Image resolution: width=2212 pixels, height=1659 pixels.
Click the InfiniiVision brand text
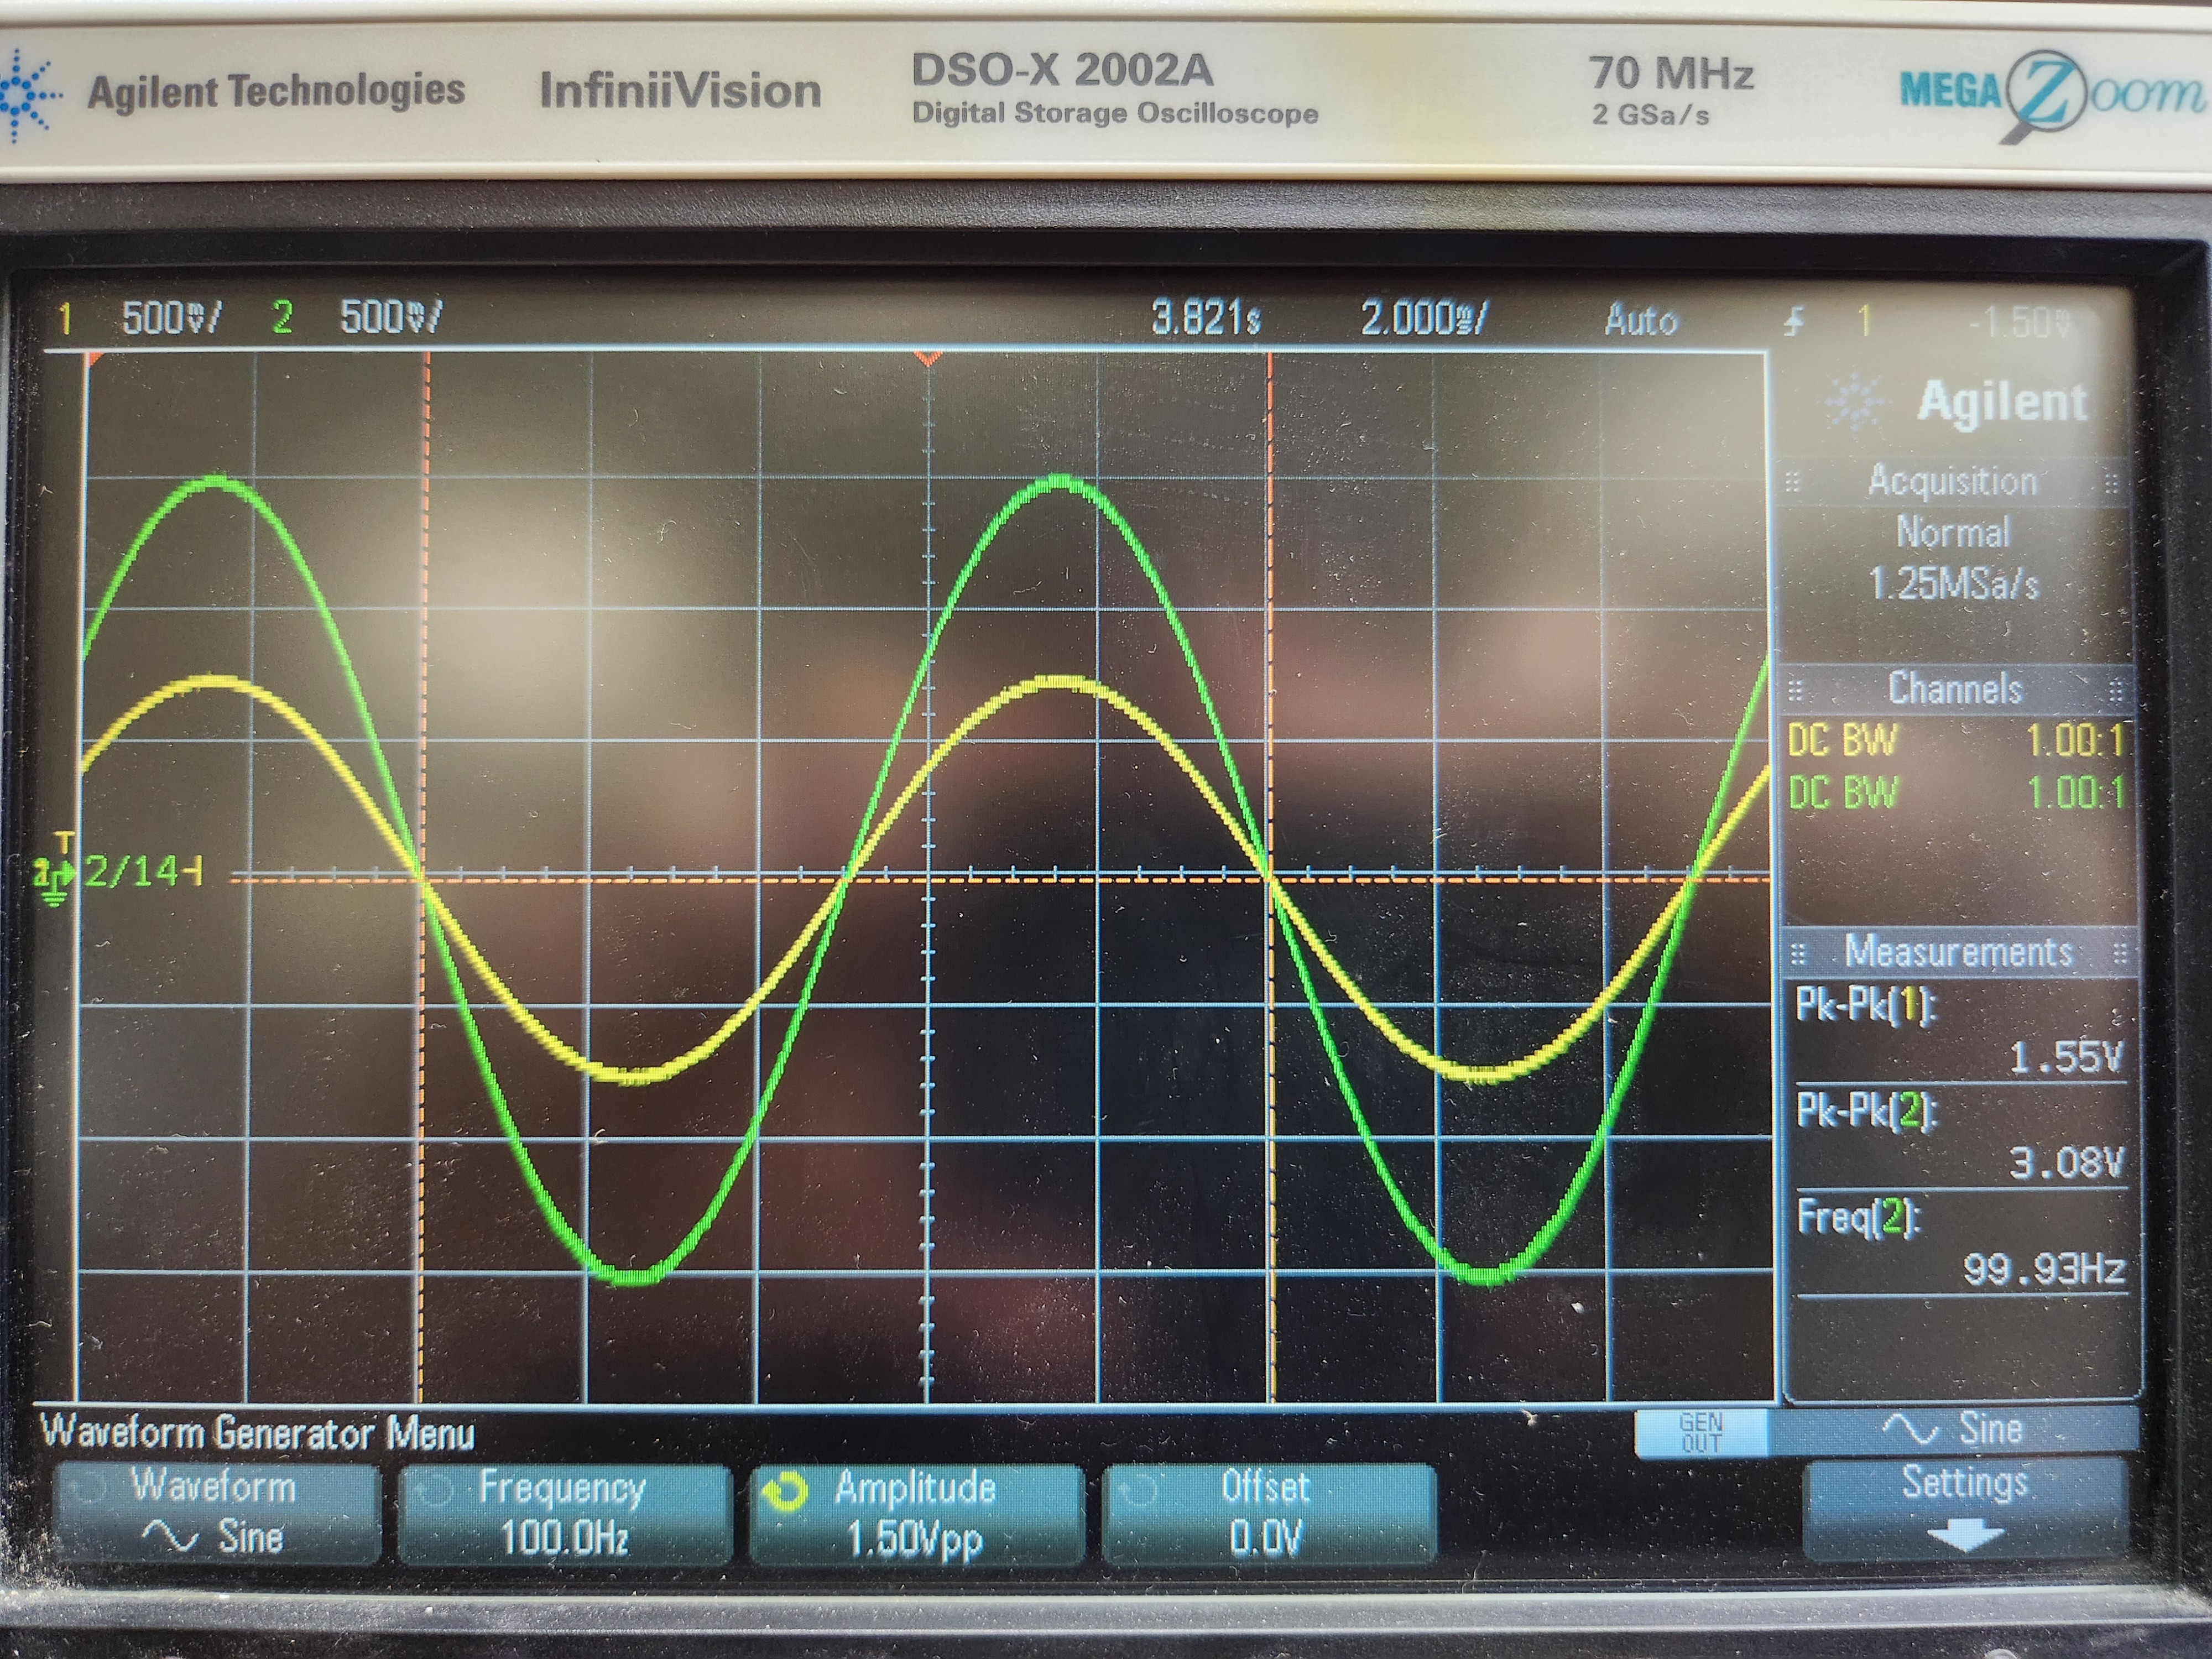680,90
